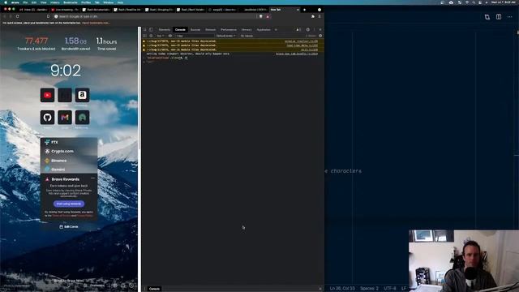
Task: Click the console Filter field
Action: pos(195,36)
